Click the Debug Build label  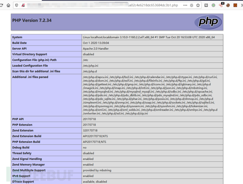click(21, 148)
